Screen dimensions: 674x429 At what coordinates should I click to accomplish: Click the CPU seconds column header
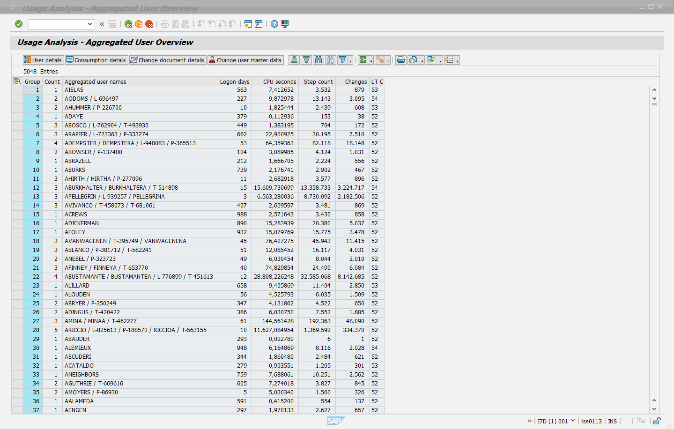[279, 81]
